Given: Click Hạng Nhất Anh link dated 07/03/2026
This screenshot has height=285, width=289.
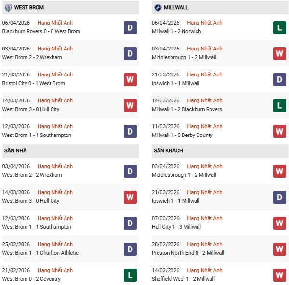Looking at the screenshot, I should (x=205, y=218).
